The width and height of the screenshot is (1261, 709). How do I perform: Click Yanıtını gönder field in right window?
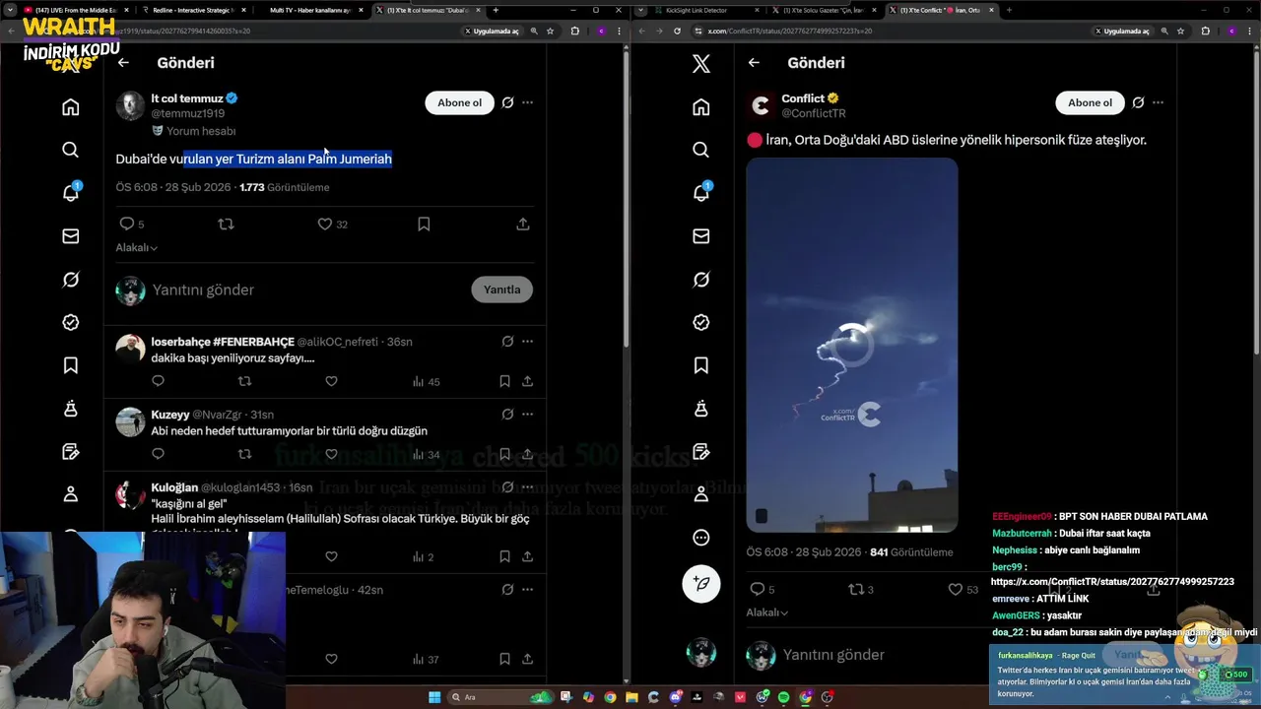[x=833, y=655]
